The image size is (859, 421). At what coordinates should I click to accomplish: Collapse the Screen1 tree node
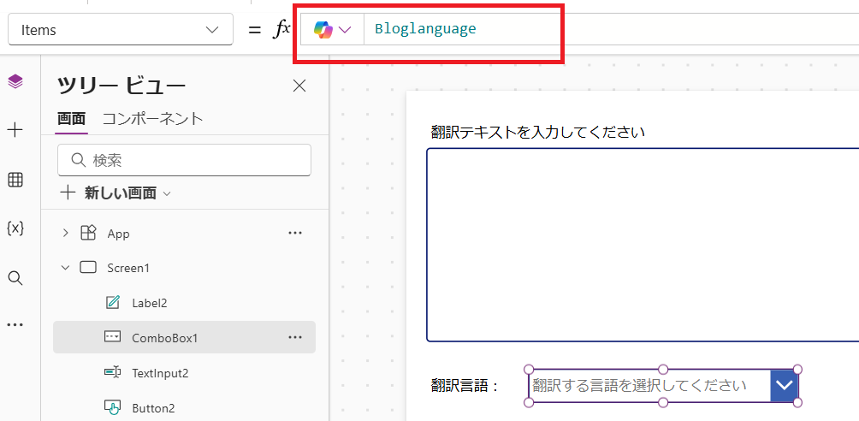pyautogui.click(x=65, y=268)
